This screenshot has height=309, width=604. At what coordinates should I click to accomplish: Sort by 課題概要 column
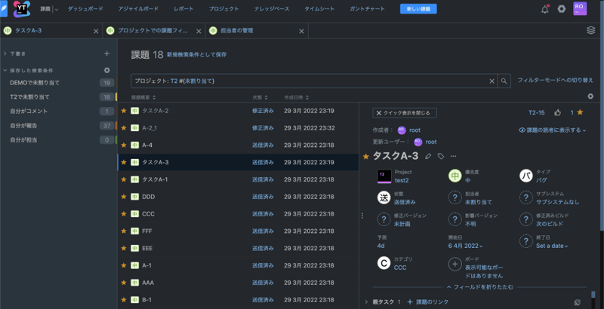tap(143, 98)
